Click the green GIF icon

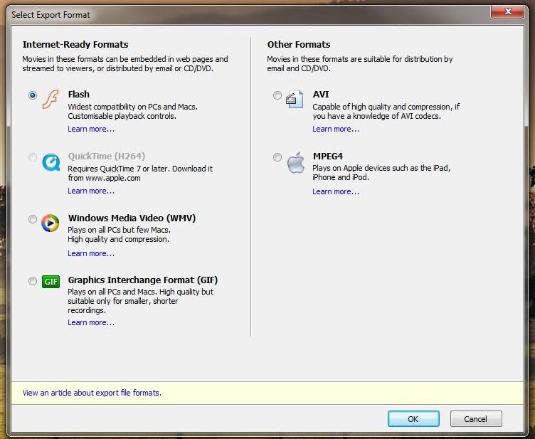pos(51,282)
